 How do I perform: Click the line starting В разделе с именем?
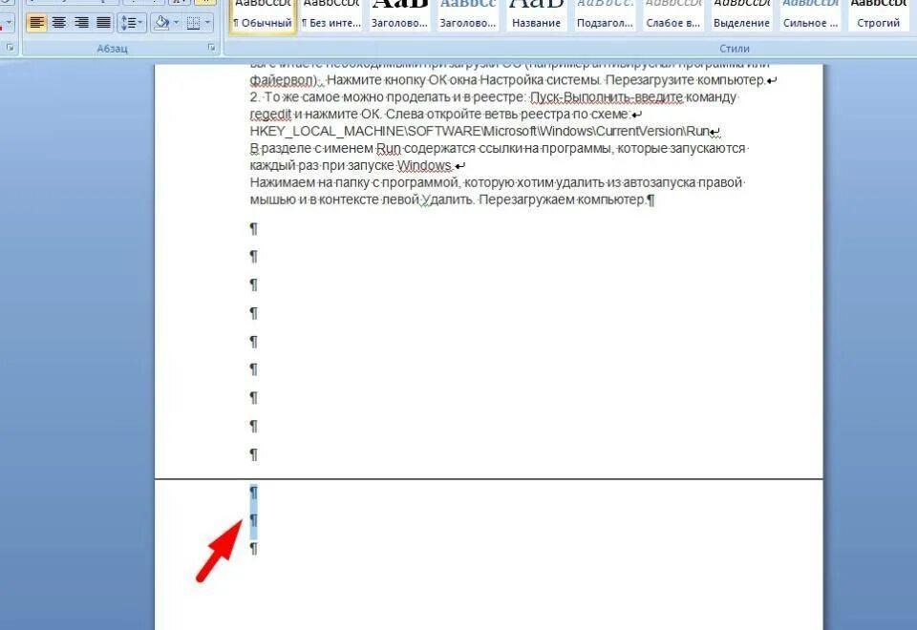point(498,149)
